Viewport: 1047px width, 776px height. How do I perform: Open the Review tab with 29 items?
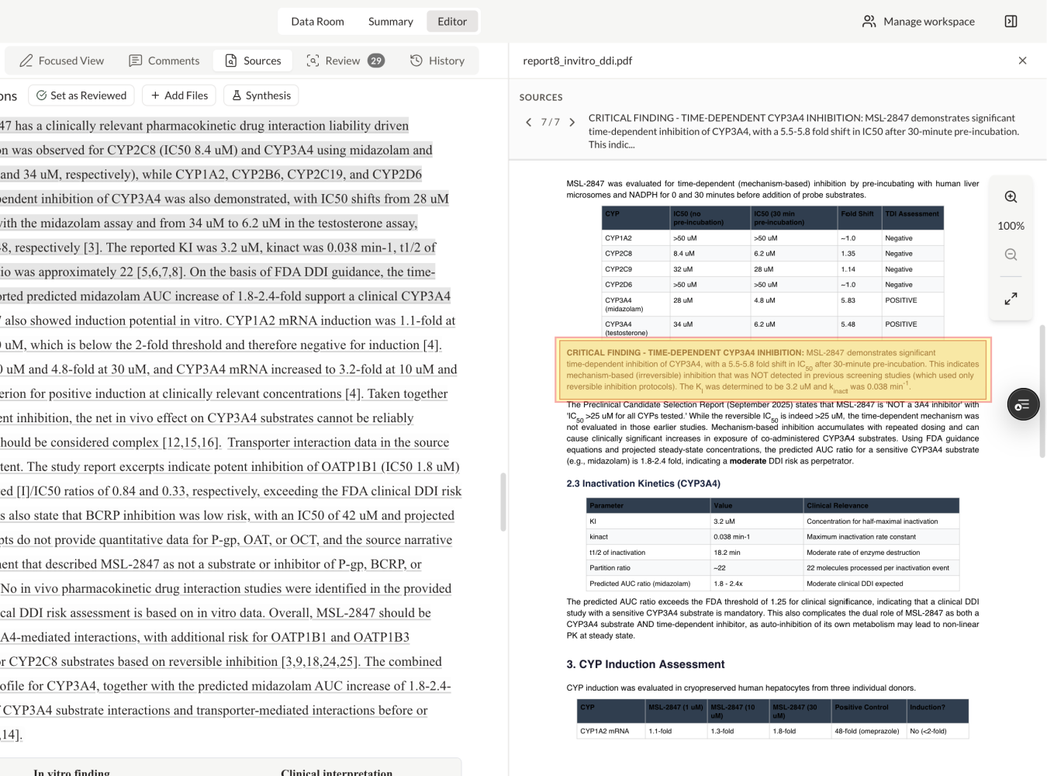pyautogui.click(x=345, y=61)
